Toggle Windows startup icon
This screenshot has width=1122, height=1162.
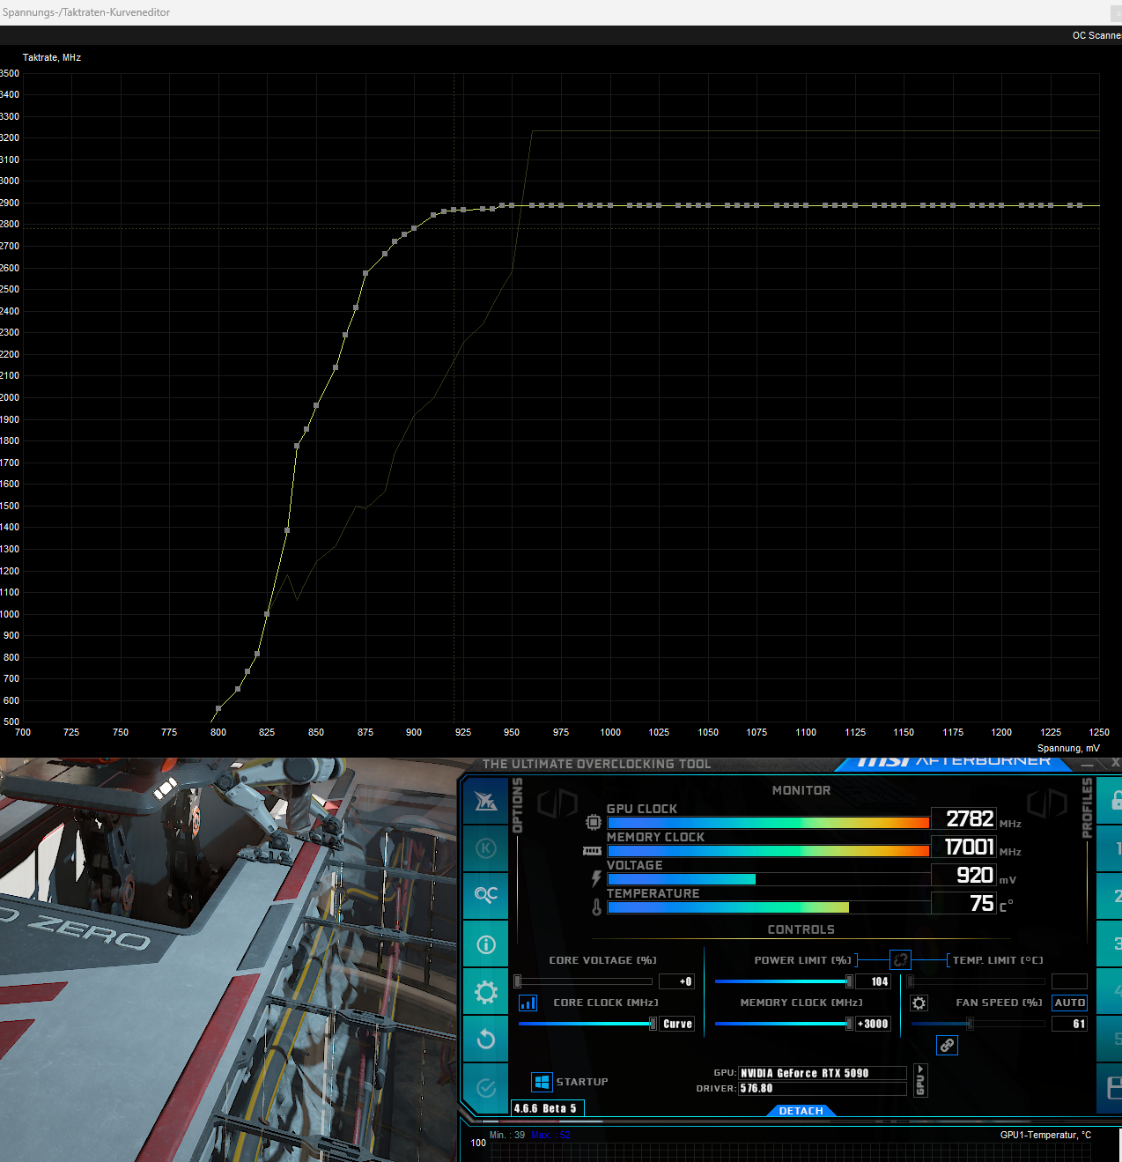(542, 1082)
